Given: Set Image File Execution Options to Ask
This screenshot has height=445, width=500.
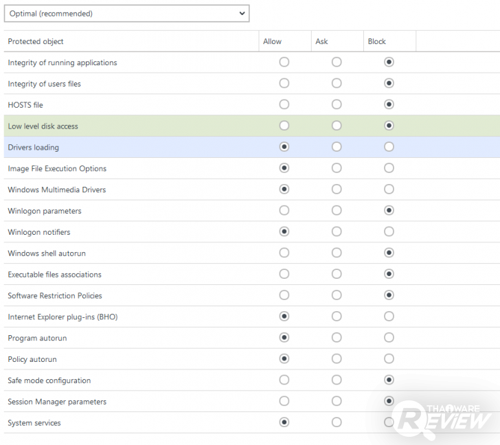Looking at the screenshot, I should tap(337, 168).
